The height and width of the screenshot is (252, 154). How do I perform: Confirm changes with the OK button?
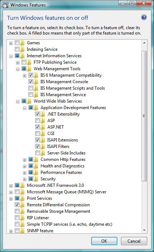pyautogui.click(x=104, y=241)
